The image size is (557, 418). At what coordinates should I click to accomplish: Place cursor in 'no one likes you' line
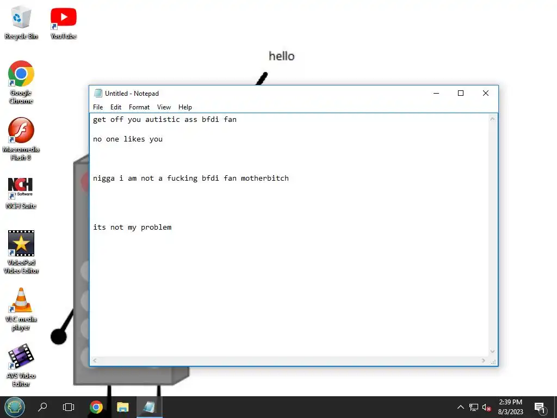[x=127, y=139]
